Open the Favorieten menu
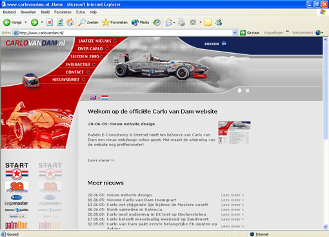This screenshot has height=237, width=329. click(x=63, y=12)
